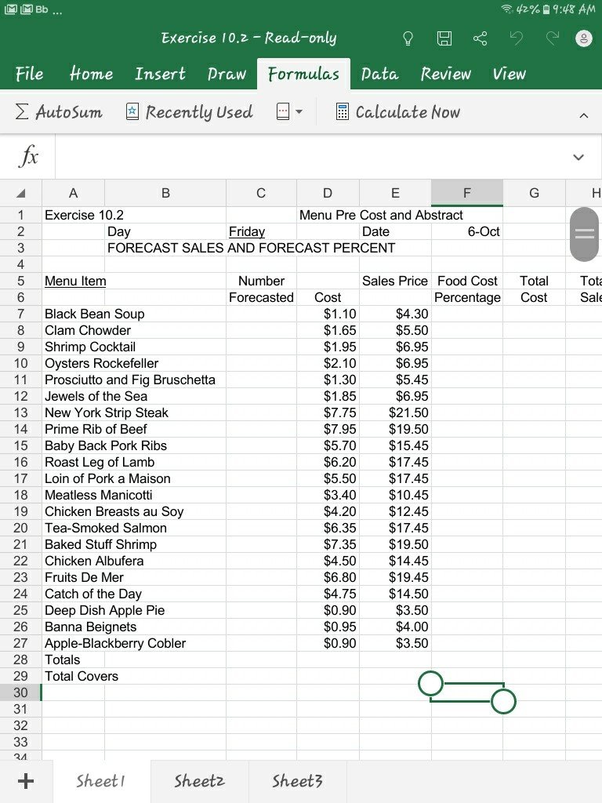
Task: Switch to the Insert tab
Action: 160,74
